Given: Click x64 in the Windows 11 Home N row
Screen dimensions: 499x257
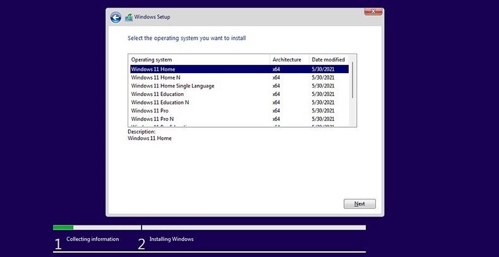Looking at the screenshot, I should (276, 77).
